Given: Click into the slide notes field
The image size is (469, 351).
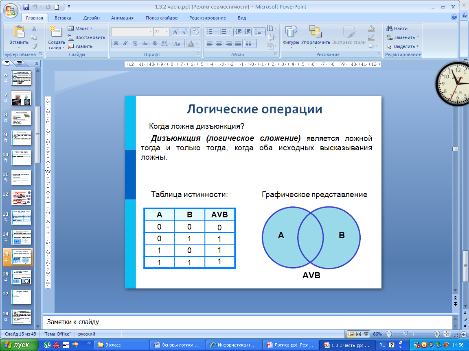Looking at the screenshot, I should click(x=247, y=322).
